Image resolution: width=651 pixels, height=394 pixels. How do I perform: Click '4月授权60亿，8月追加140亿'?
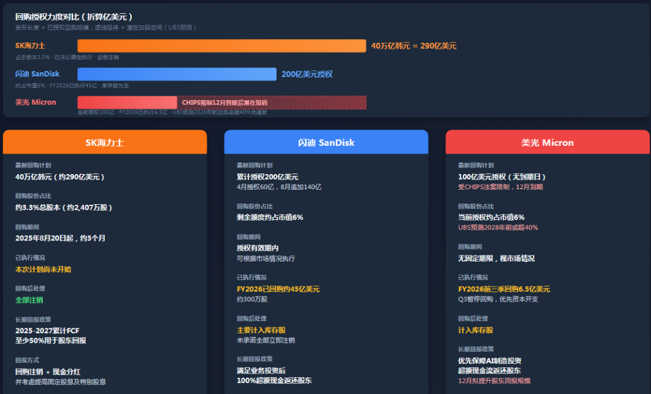point(279,187)
